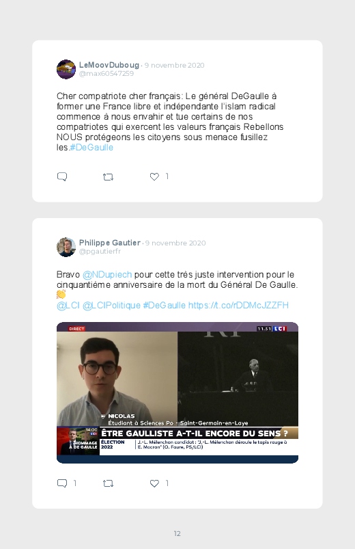This screenshot has width=355, height=549.
Task: Open LeMoovDuboug's profile avatar
Action: 66,69
